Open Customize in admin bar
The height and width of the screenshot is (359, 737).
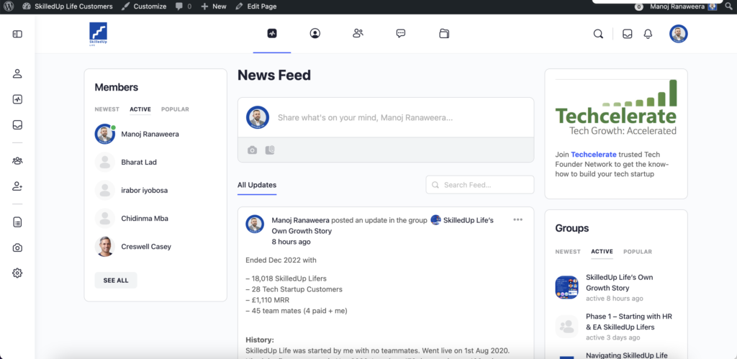(x=144, y=6)
